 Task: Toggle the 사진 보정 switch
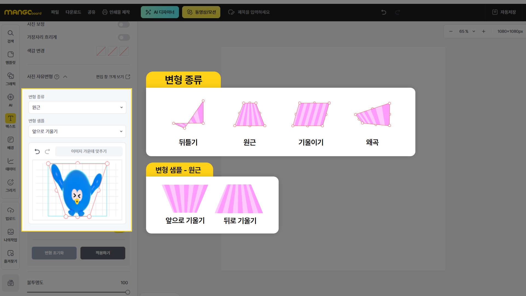coord(124,24)
